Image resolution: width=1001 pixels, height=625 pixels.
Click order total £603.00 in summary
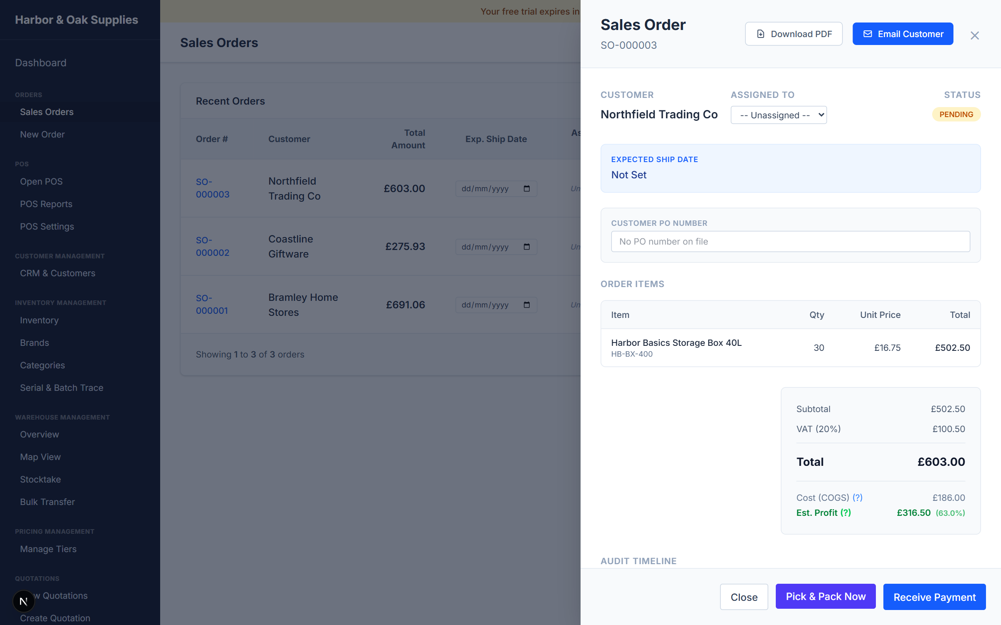[x=941, y=462]
